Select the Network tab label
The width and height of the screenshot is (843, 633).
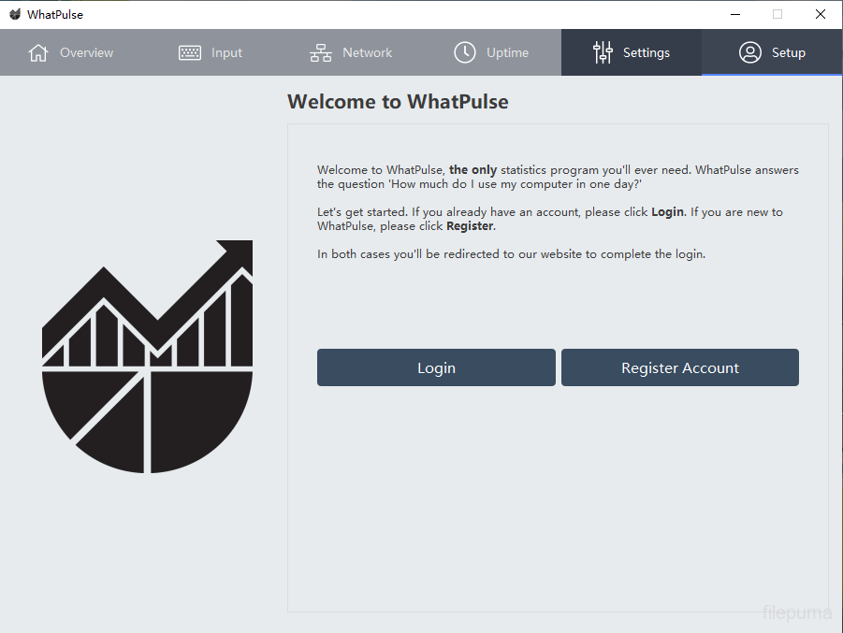tap(367, 53)
